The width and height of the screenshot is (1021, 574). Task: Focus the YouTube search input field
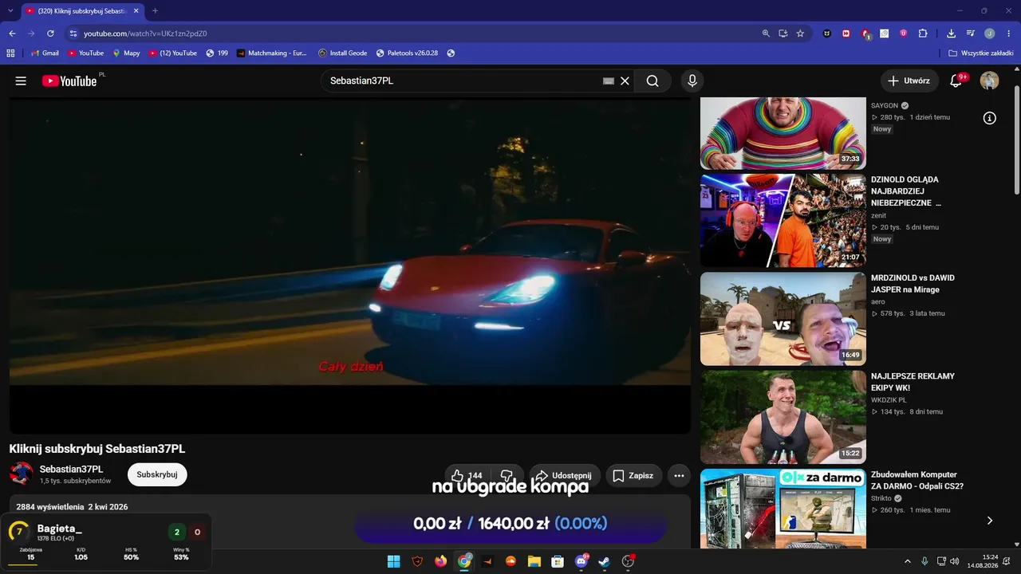click(x=463, y=81)
